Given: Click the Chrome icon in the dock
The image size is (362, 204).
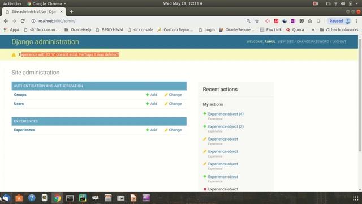Looking at the screenshot, I should tap(57, 198).
